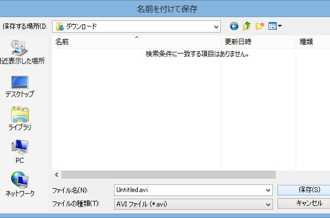
Task: Select デスクトップ in the places bar
Action: [19, 87]
